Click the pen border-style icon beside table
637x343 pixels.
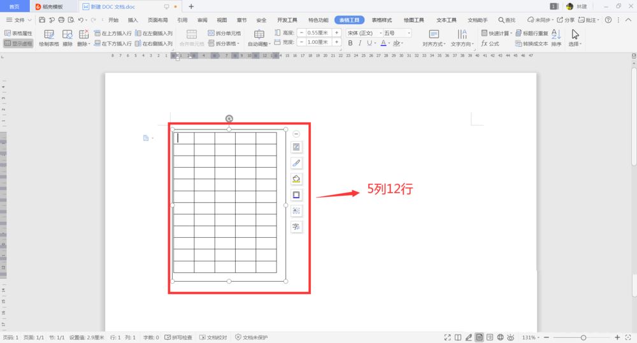coord(296,163)
